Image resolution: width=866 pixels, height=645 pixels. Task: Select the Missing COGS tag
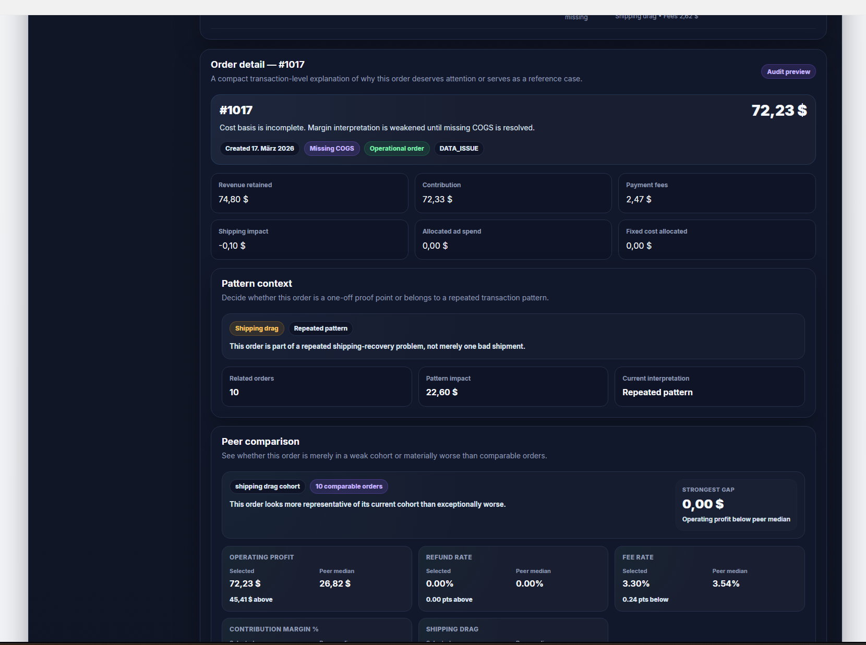pos(331,149)
